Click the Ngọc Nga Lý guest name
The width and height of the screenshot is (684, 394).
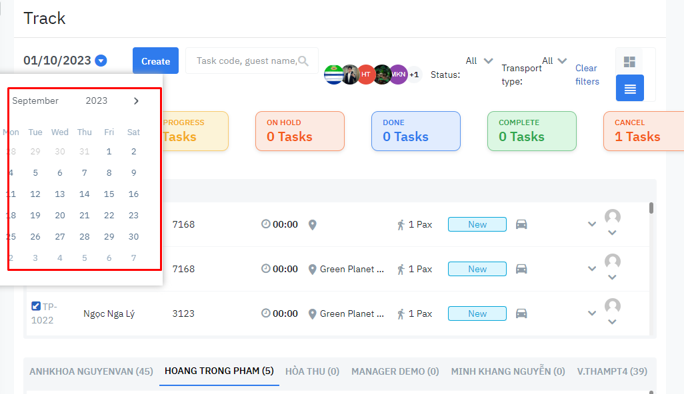[109, 314]
